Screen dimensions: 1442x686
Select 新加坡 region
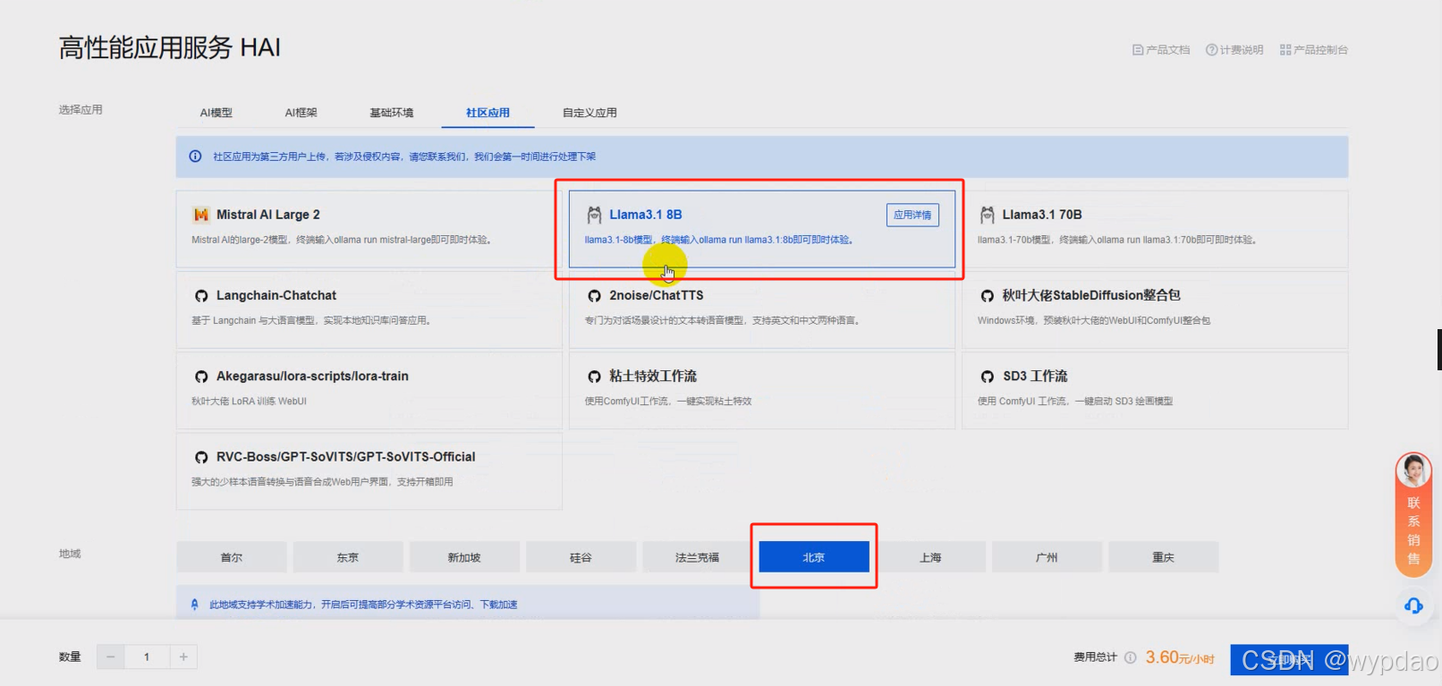[464, 557]
